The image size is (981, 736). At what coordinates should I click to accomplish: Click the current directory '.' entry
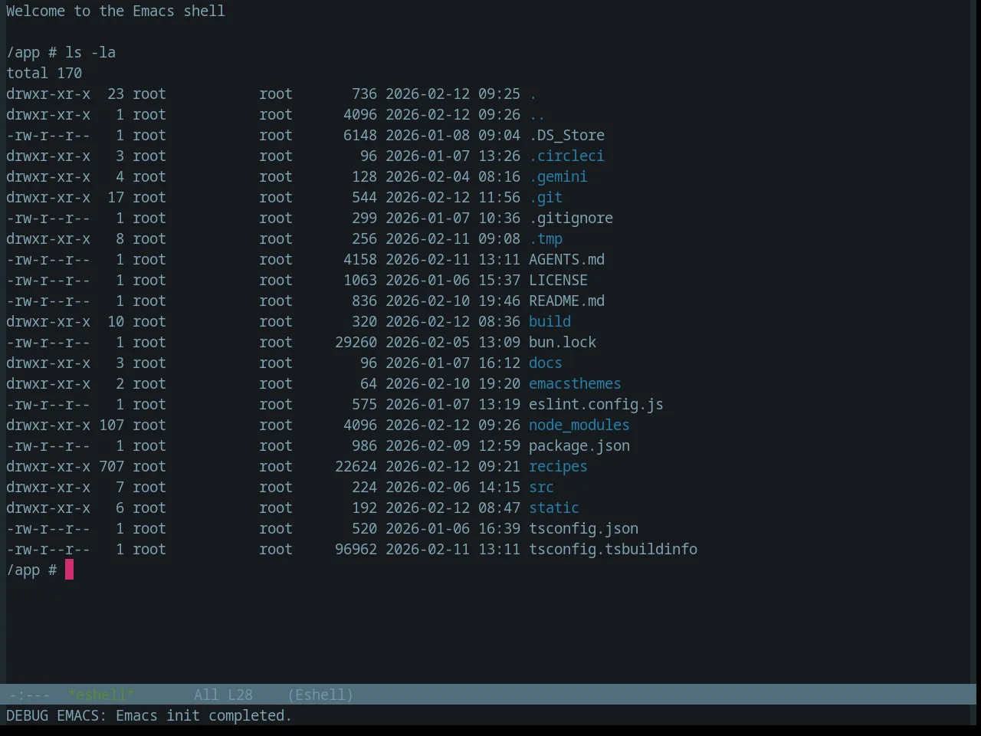coord(533,94)
